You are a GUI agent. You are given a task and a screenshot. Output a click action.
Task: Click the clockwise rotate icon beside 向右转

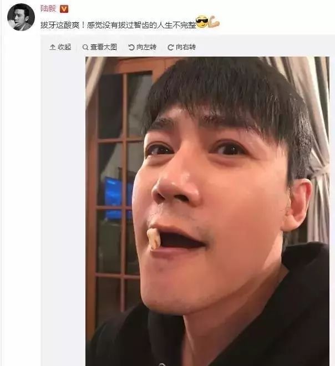click(170, 47)
